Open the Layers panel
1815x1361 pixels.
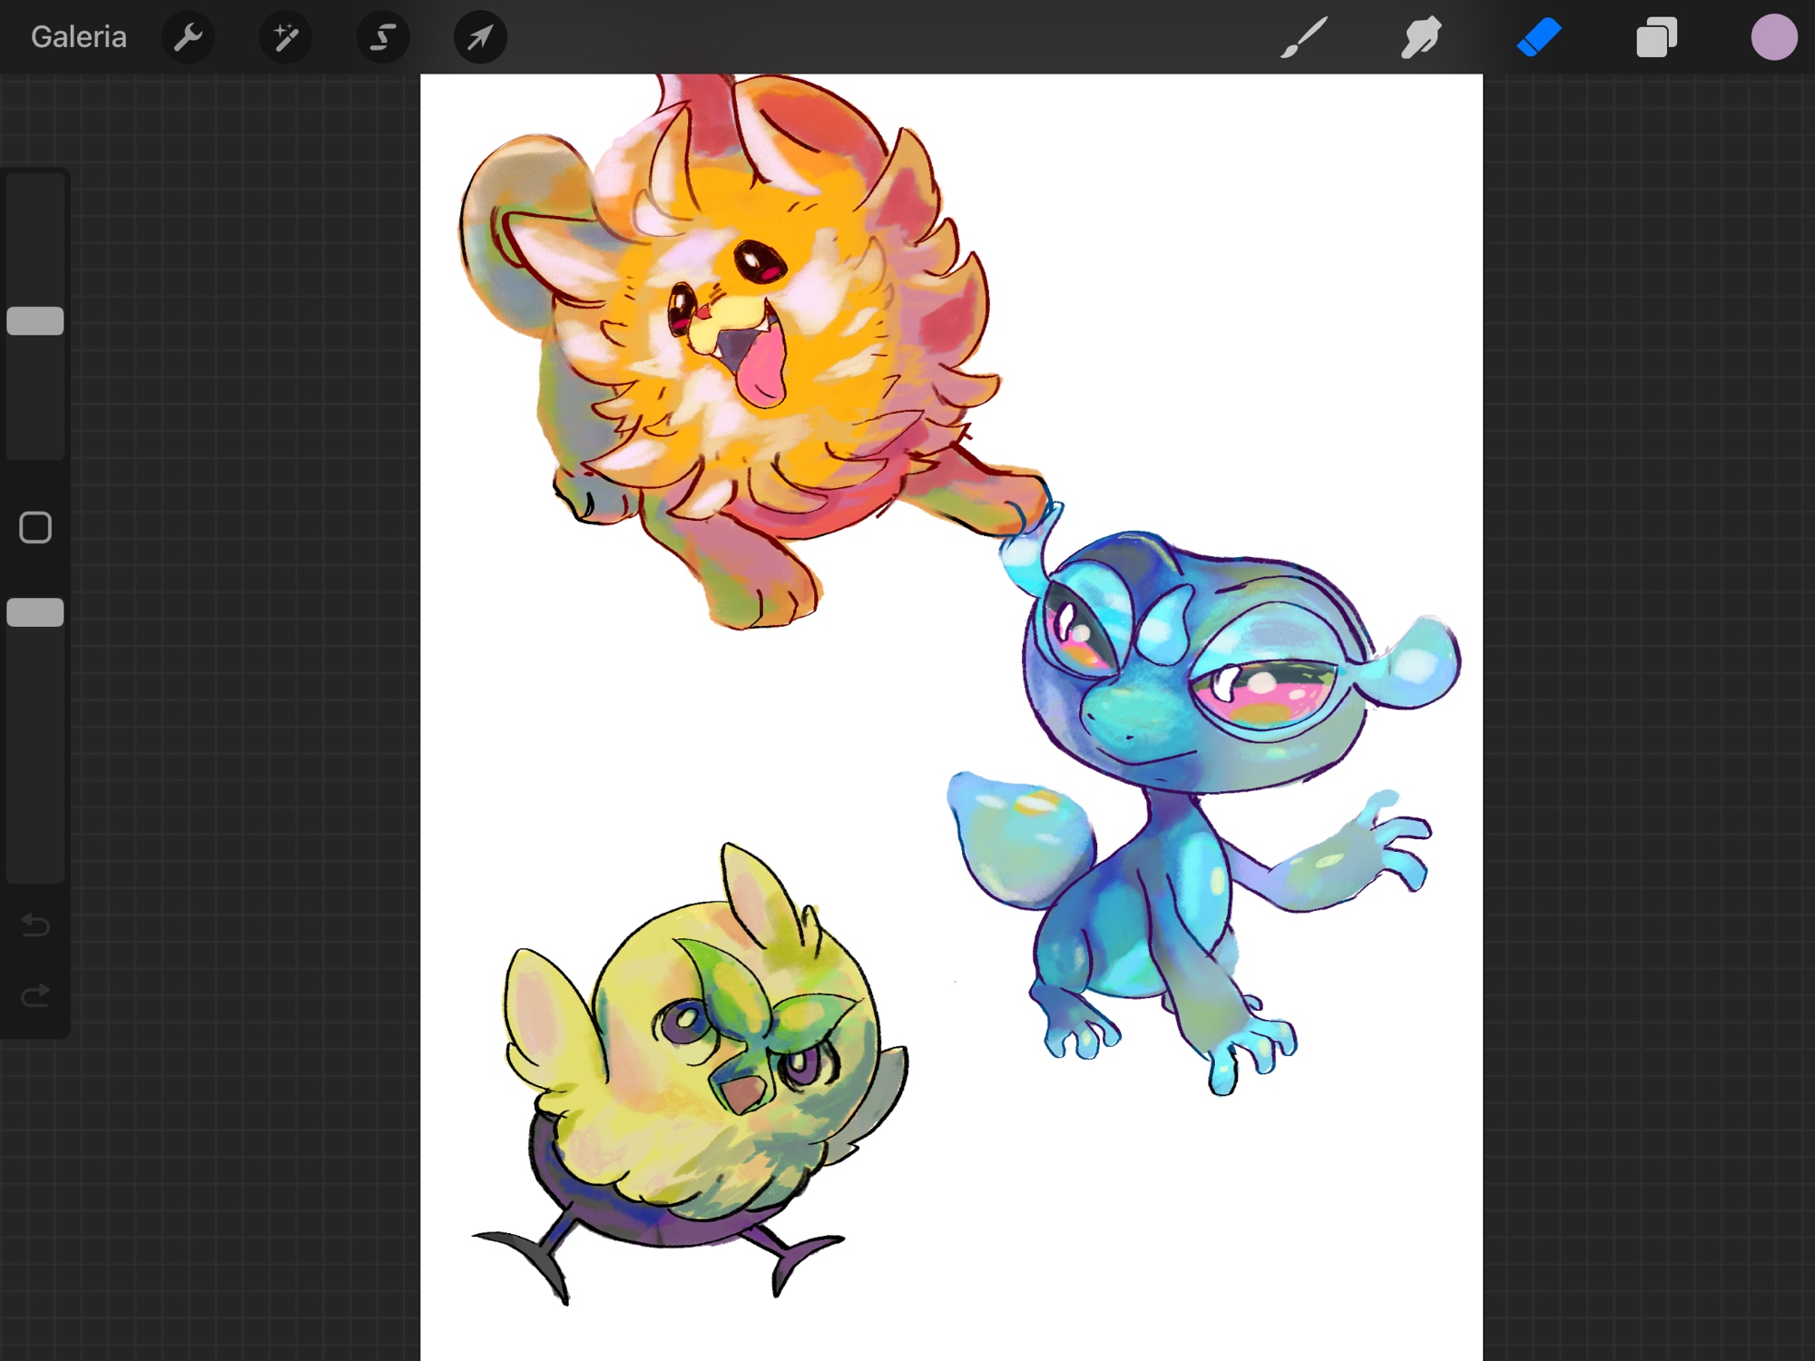pos(1656,37)
